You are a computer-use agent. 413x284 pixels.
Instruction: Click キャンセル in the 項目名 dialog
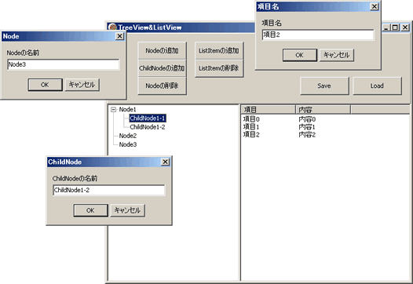pos(337,55)
